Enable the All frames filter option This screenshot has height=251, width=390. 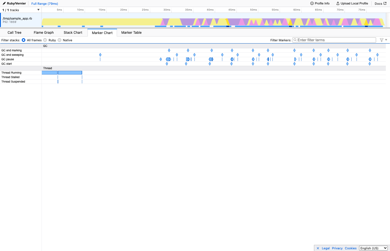coord(23,40)
